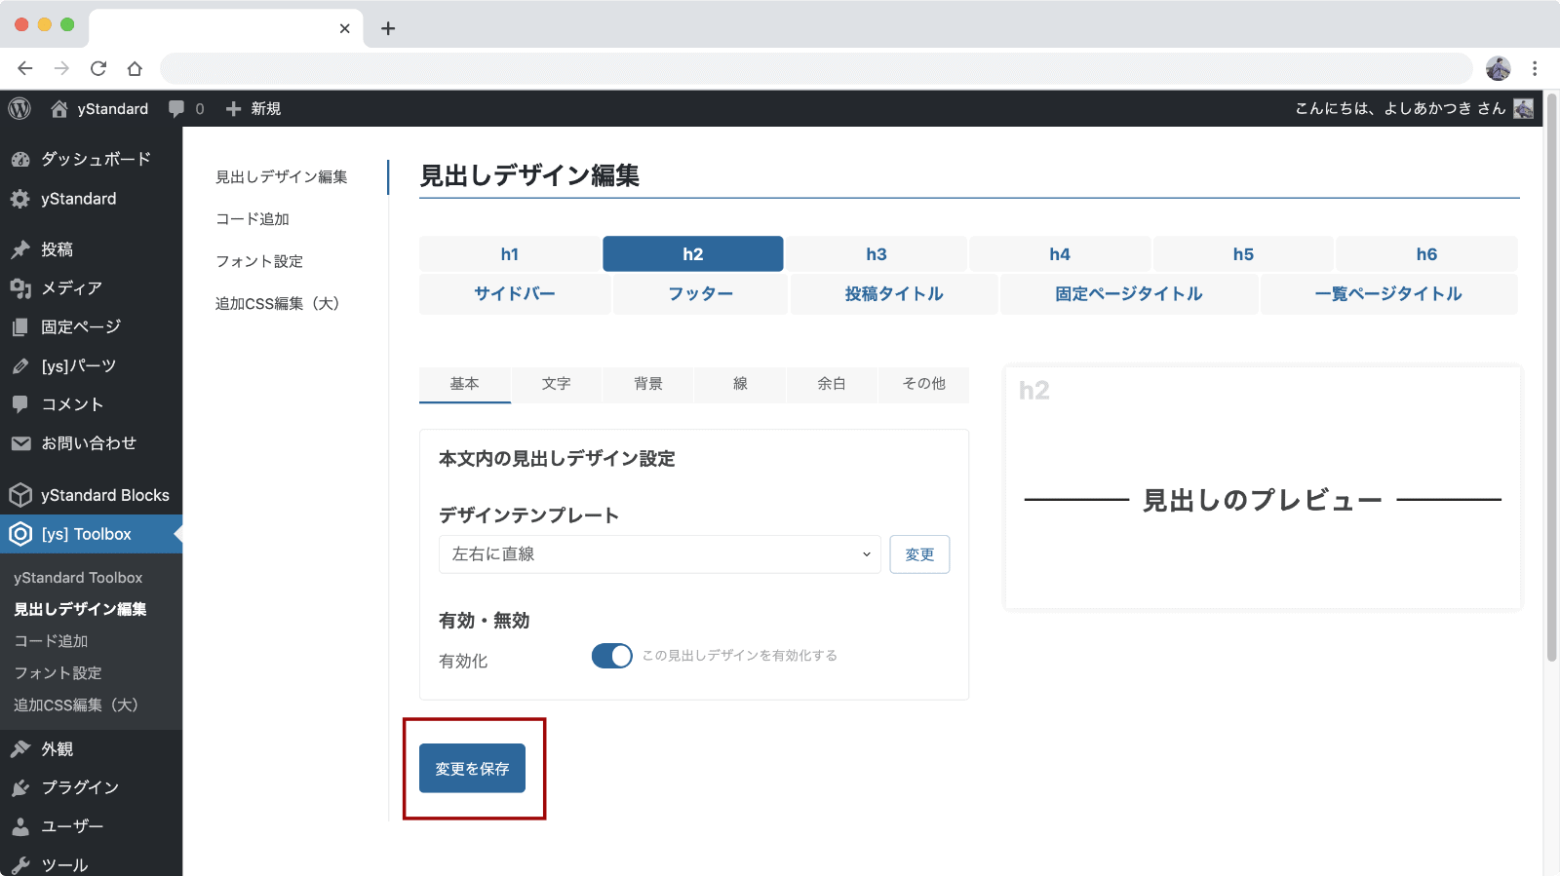Image resolution: width=1560 pixels, height=876 pixels.
Task: Click the コメント bubble icon in sidebar
Action: [x=20, y=404]
